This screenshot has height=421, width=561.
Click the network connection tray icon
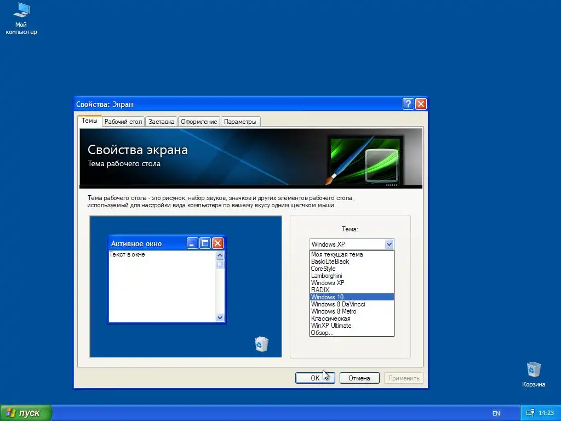(530, 413)
